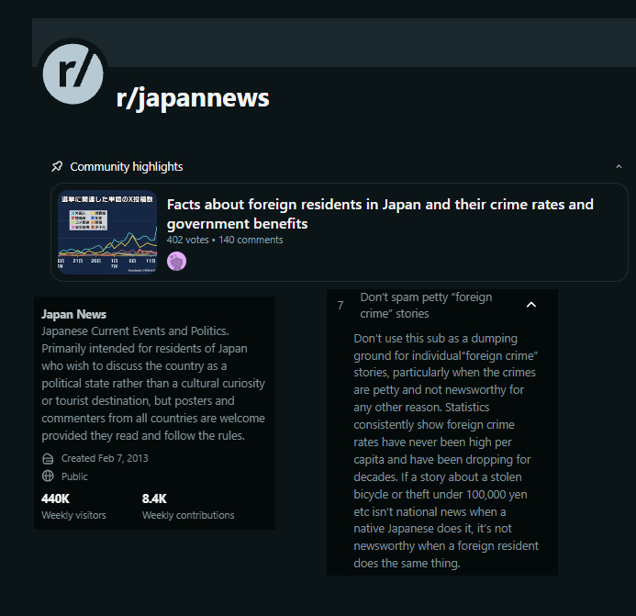636x616 pixels.
Task: Click the '8.4K' weekly contributions count
Action: click(154, 498)
